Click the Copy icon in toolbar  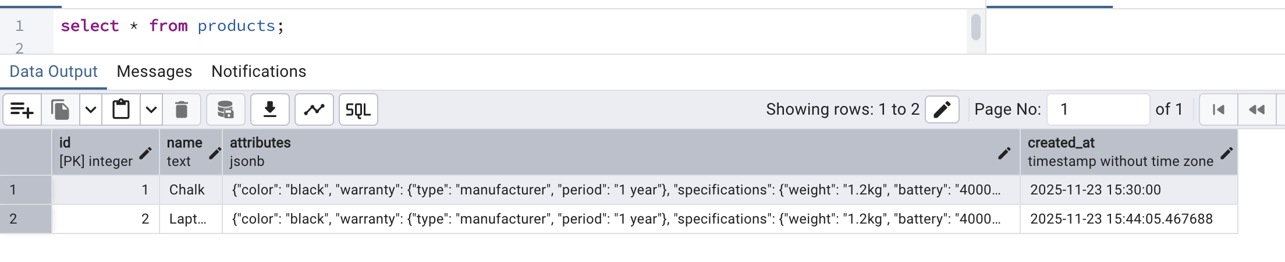[60, 109]
